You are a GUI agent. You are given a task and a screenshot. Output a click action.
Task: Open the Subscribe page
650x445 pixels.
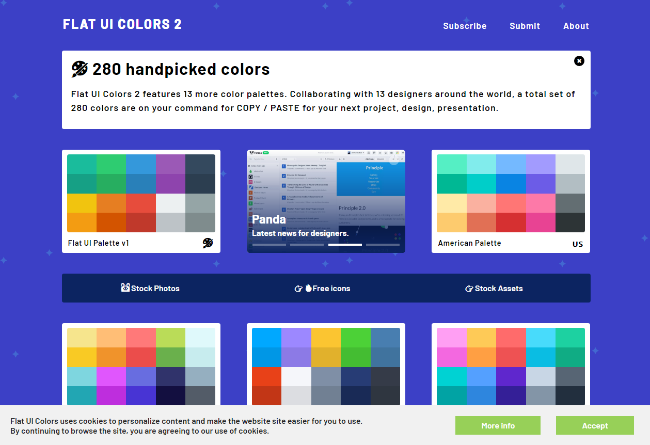[x=465, y=26]
